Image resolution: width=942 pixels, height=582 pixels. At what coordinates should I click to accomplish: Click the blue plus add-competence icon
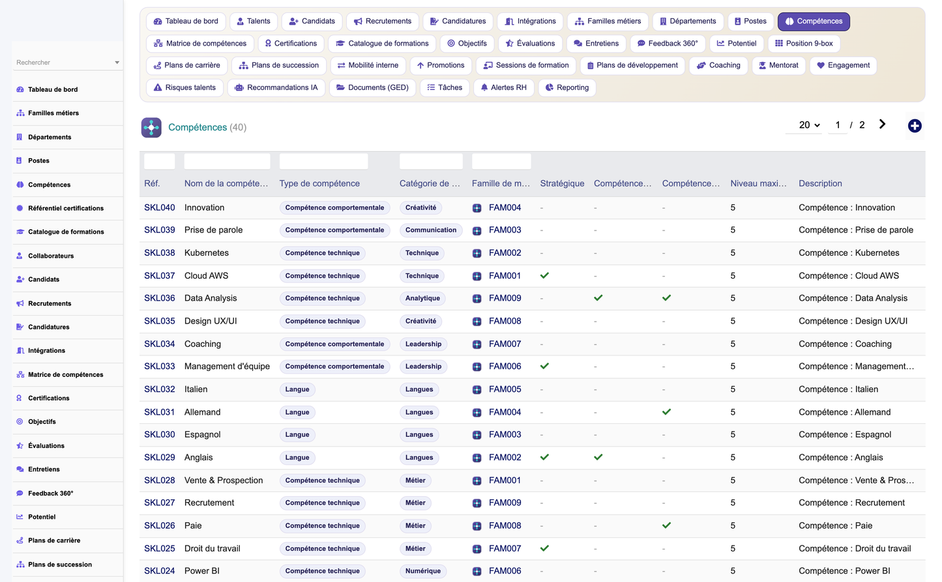coord(915,126)
